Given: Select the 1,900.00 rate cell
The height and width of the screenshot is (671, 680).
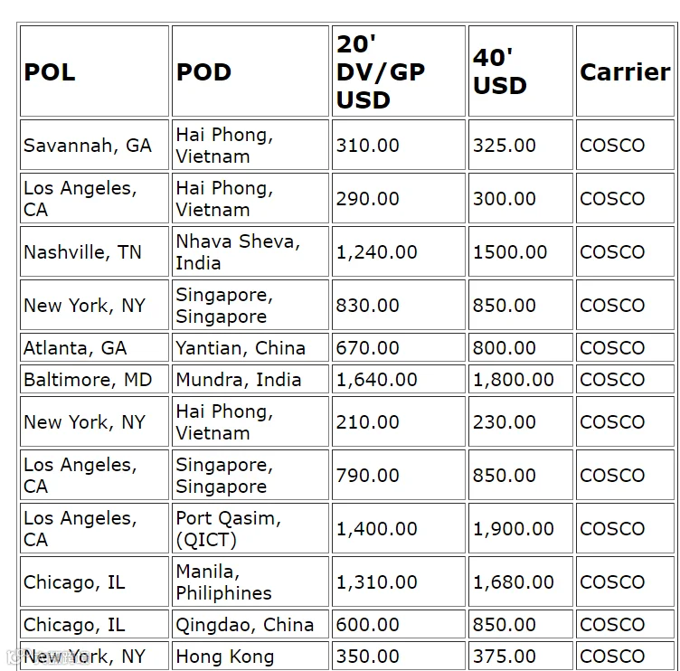Looking at the screenshot, I should coord(521,528).
